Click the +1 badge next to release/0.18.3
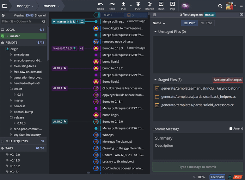 81,49
